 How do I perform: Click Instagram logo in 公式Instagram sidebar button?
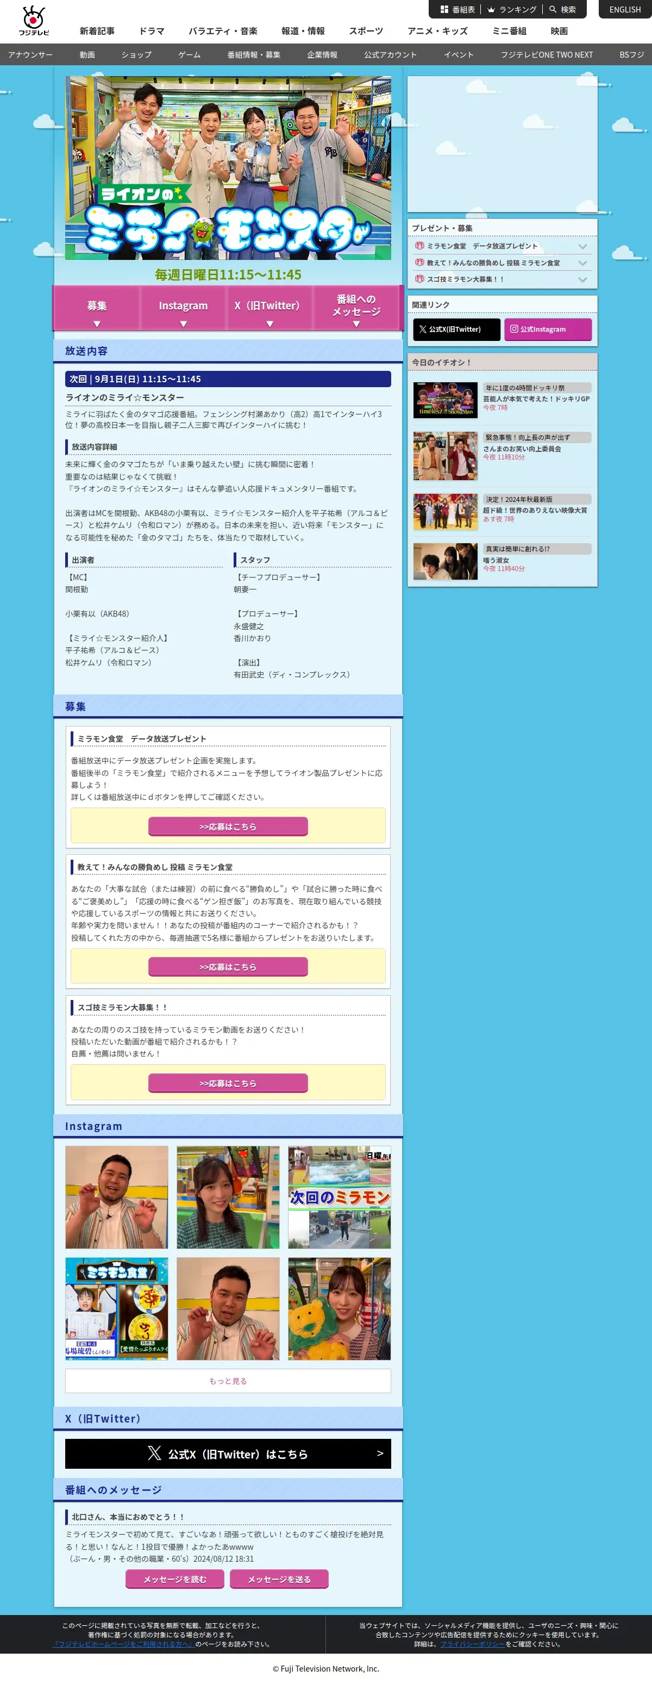coord(515,330)
